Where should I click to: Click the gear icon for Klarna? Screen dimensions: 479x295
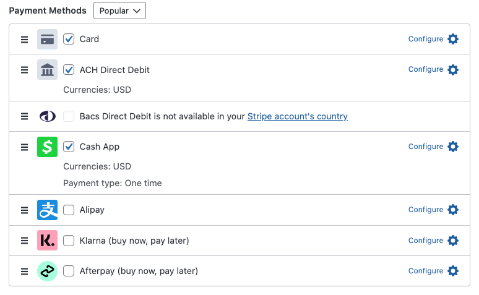(x=453, y=241)
